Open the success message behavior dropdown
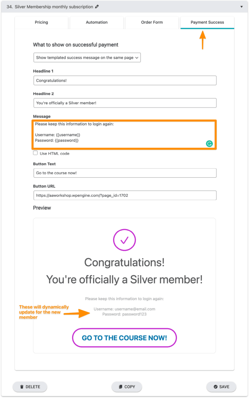This screenshot has width=249, height=399. click(87, 57)
